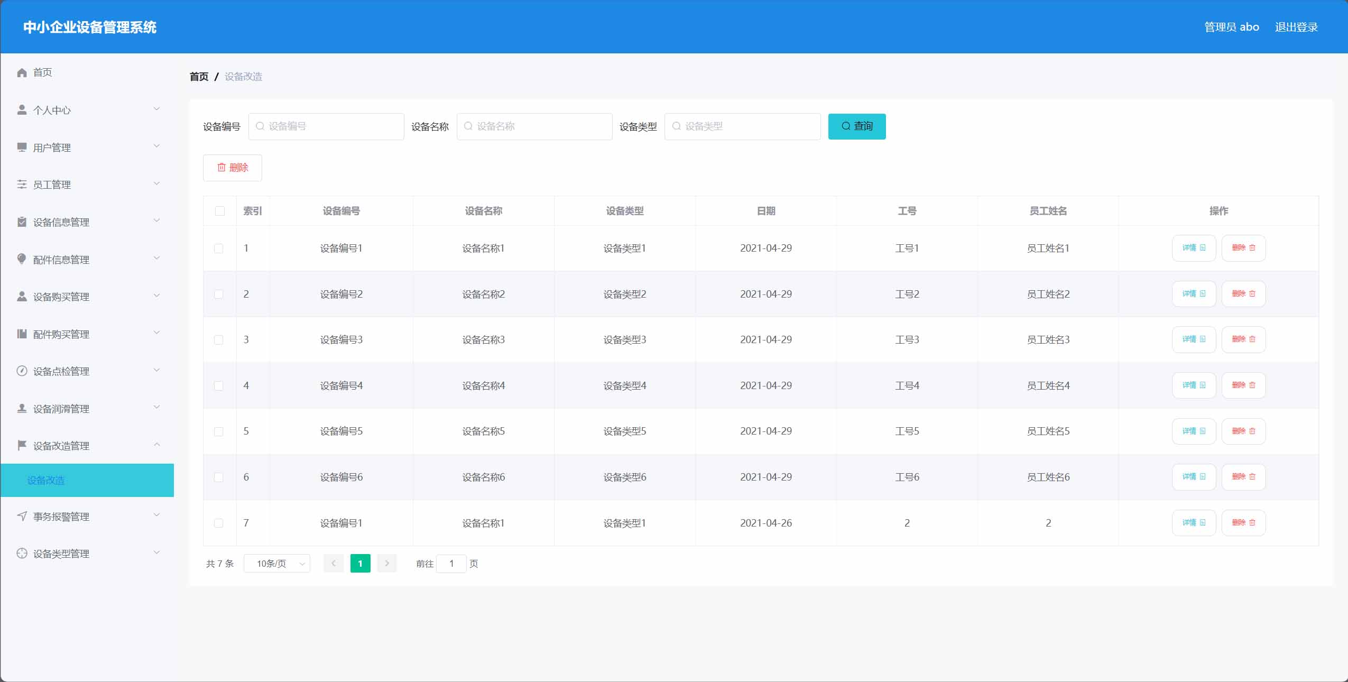
Task: Collapse the 设备改造管理 chevron
Action: (x=156, y=445)
